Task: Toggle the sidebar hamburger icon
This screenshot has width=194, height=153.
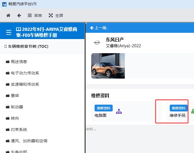Action: pyautogui.click(x=9, y=32)
